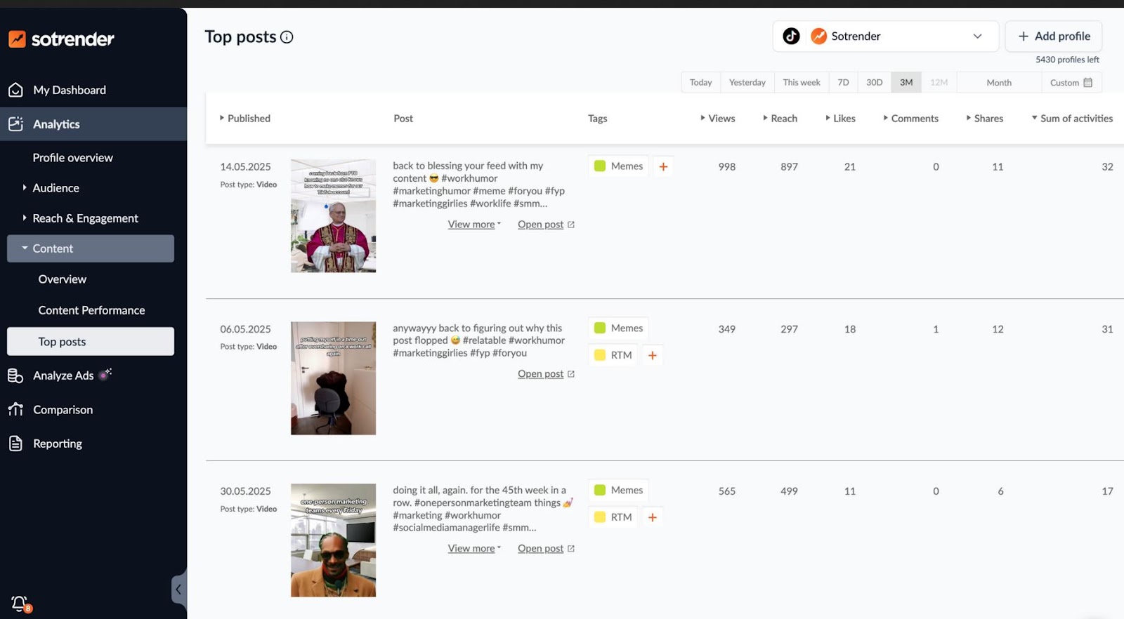Image resolution: width=1124 pixels, height=619 pixels.
Task: Select the 3M date range
Action: point(906,82)
